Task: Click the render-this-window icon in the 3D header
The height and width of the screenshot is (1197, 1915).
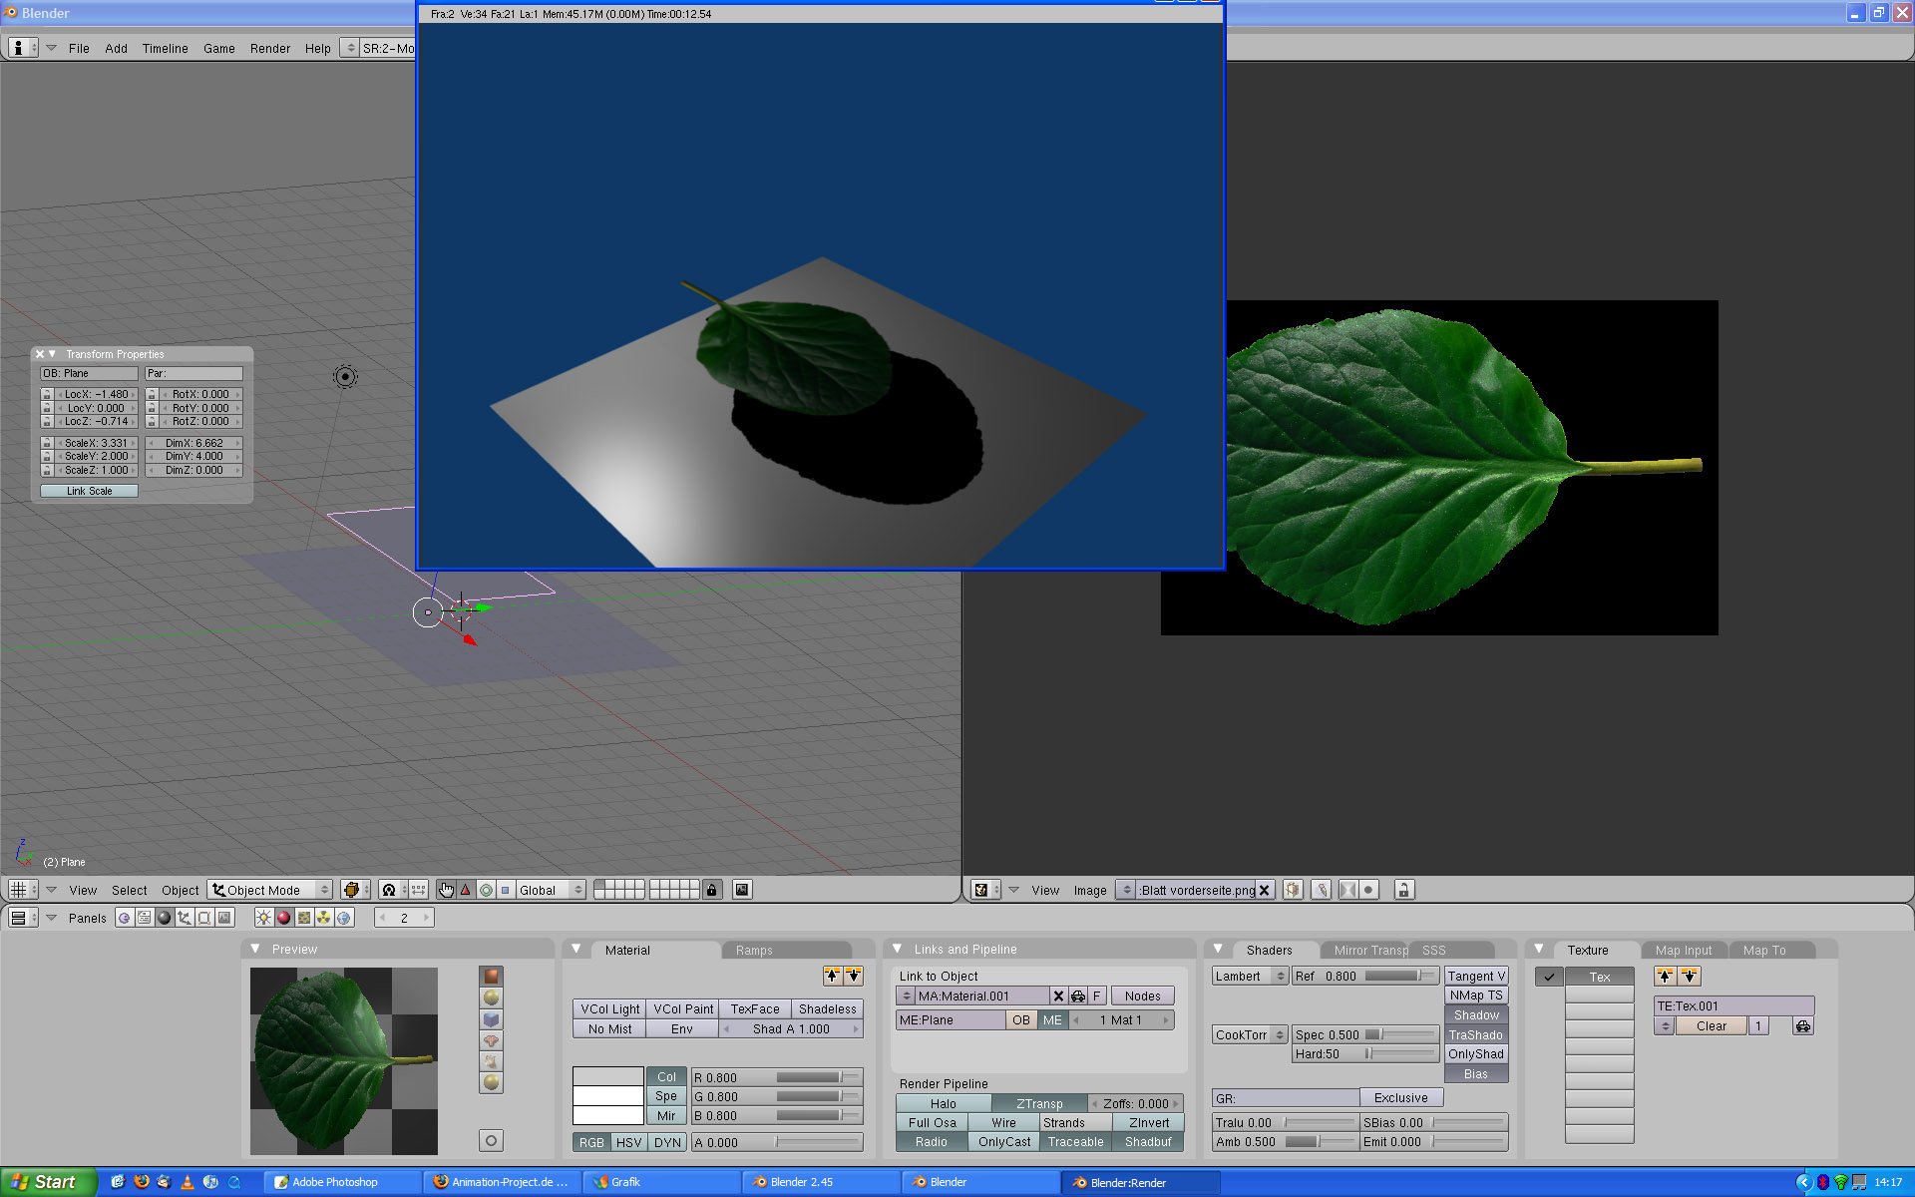Action: pos(742,890)
